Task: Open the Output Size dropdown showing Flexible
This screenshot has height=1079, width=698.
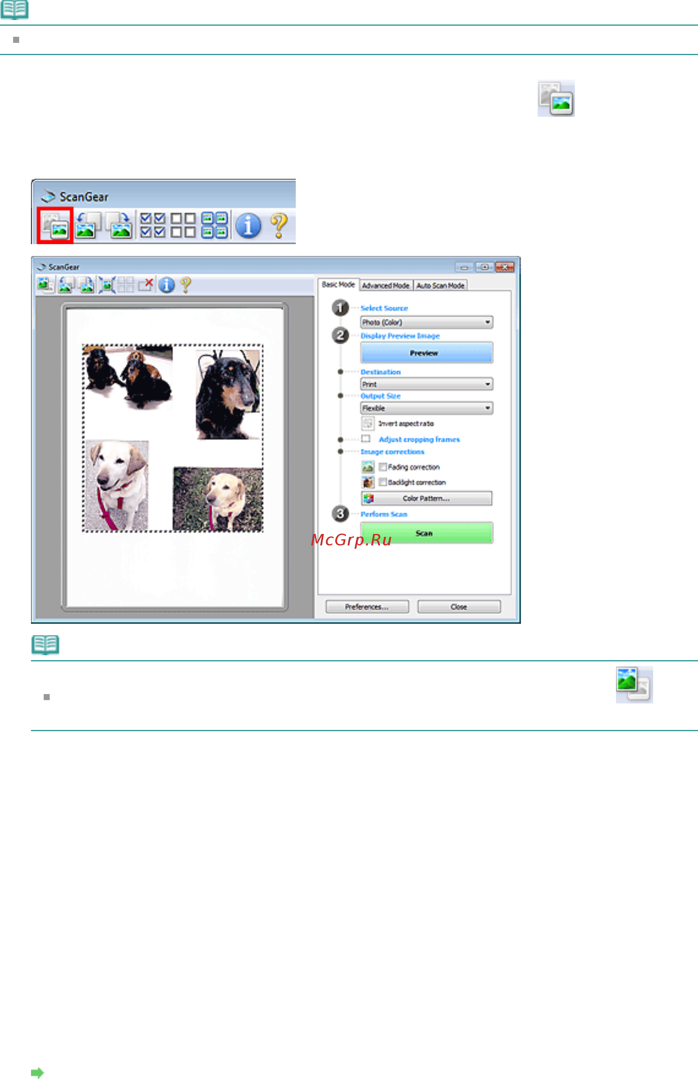Action: click(427, 408)
